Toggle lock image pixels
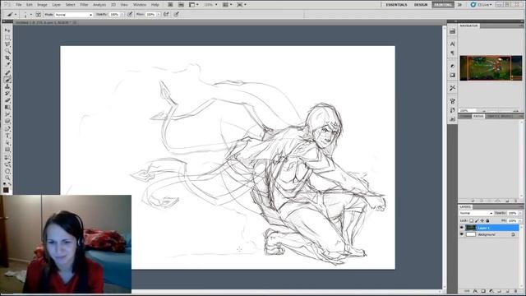This screenshot has height=296, width=526. click(x=477, y=220)
